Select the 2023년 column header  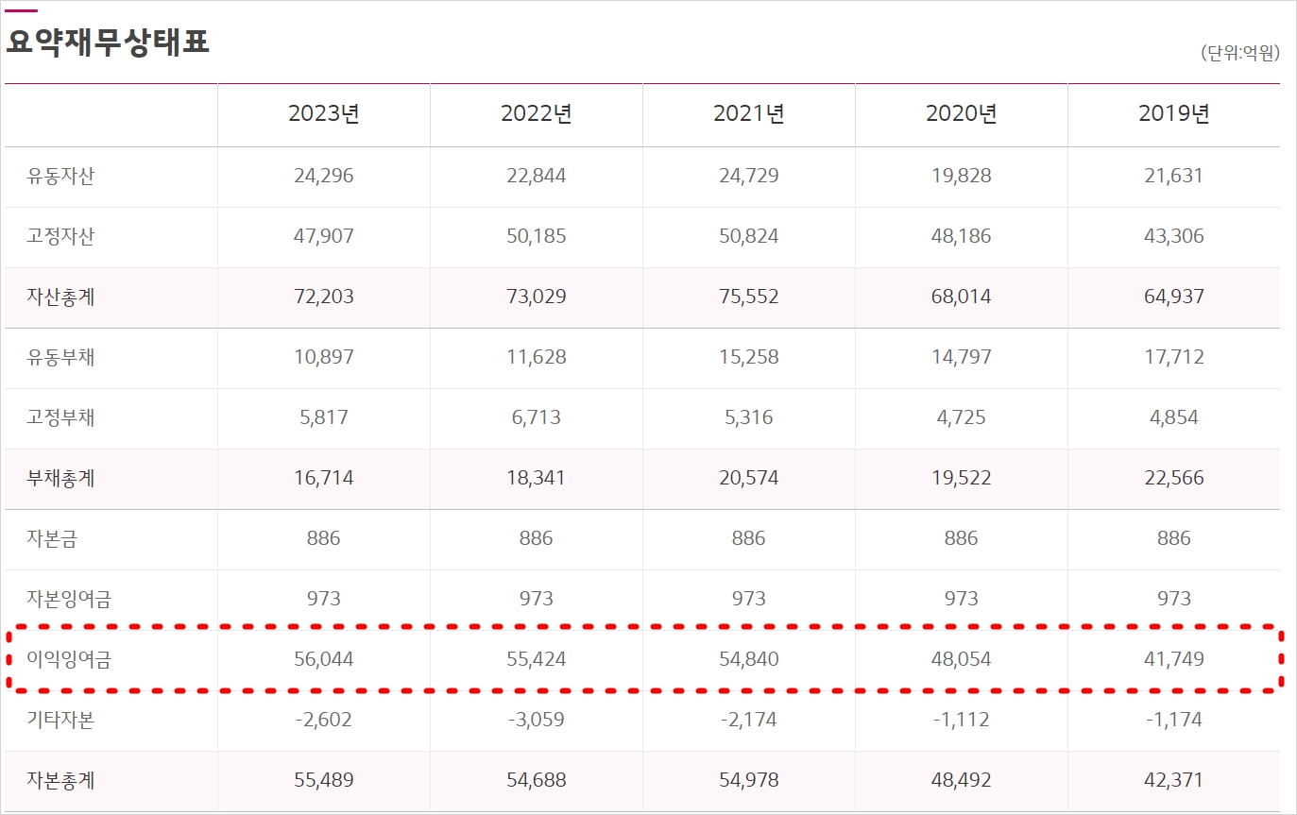(x=323, y=114)
